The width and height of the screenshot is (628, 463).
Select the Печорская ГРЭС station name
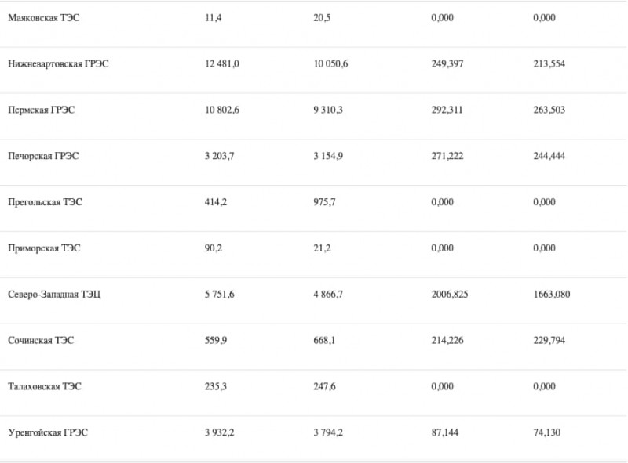coord(43,157)
